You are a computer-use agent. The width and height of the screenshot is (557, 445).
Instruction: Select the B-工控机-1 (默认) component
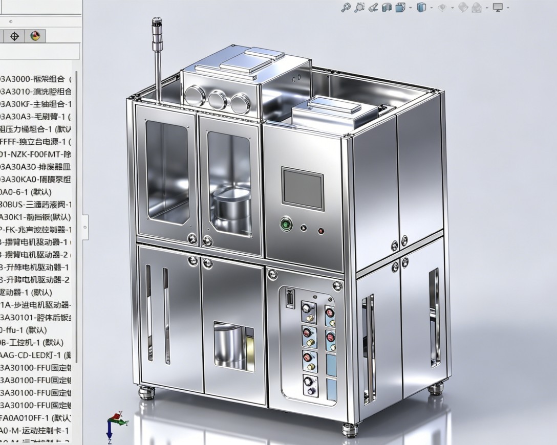32,342
